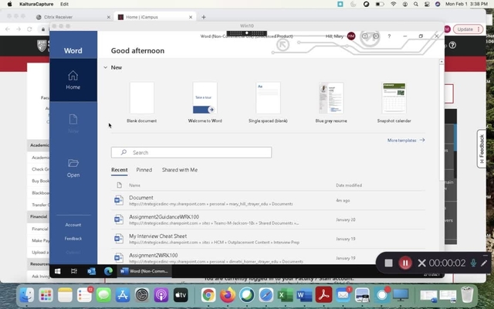
Task: Click the Search field in Word
Action: 191,153
